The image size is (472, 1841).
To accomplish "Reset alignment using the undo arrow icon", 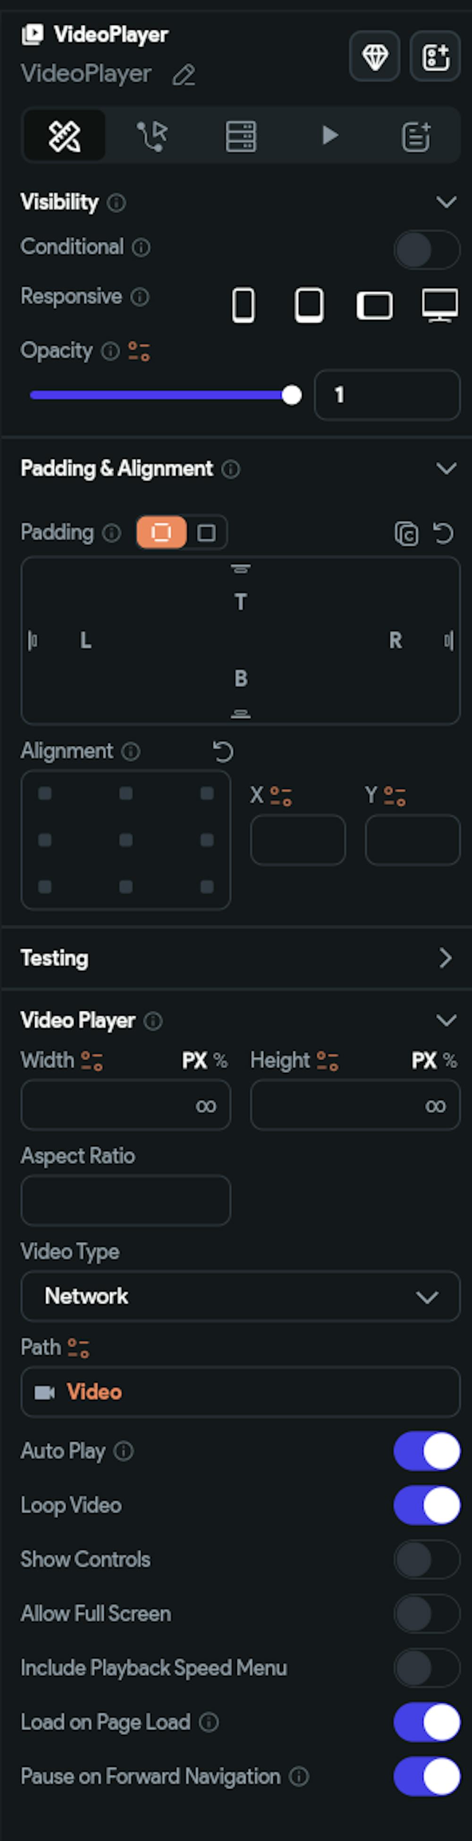I will click(x=224, y=751).
